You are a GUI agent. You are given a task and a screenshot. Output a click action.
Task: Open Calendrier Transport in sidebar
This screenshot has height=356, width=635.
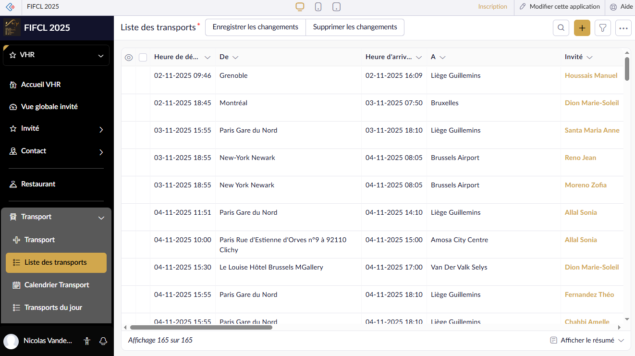57,285
